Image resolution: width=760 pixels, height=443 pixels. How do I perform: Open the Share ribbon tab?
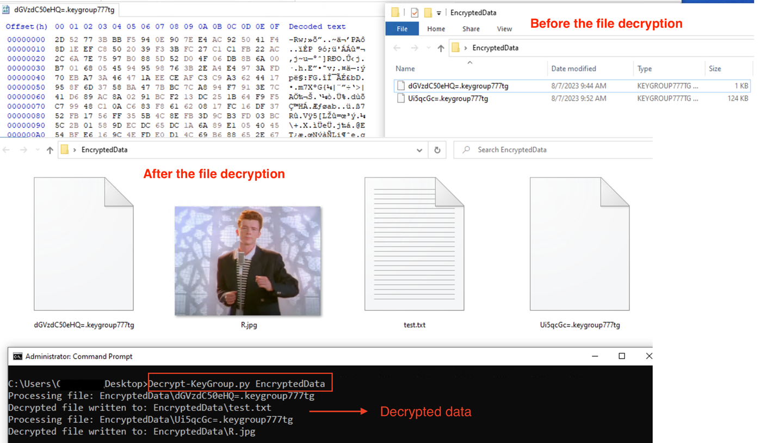[x=471, y=29]
